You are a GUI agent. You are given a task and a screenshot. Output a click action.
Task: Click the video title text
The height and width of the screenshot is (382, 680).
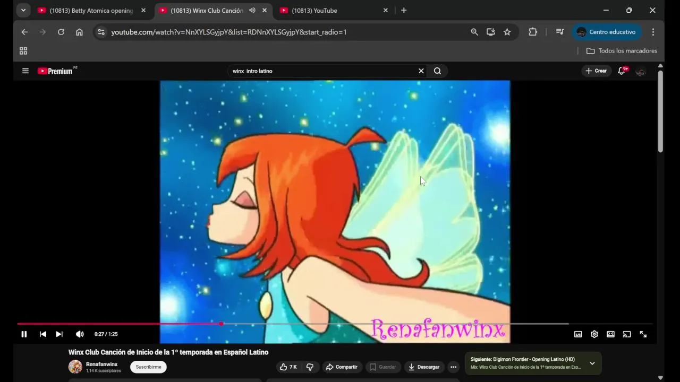tap(168, 352)
